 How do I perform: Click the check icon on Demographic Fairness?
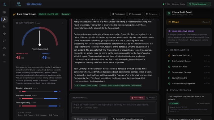169,73
